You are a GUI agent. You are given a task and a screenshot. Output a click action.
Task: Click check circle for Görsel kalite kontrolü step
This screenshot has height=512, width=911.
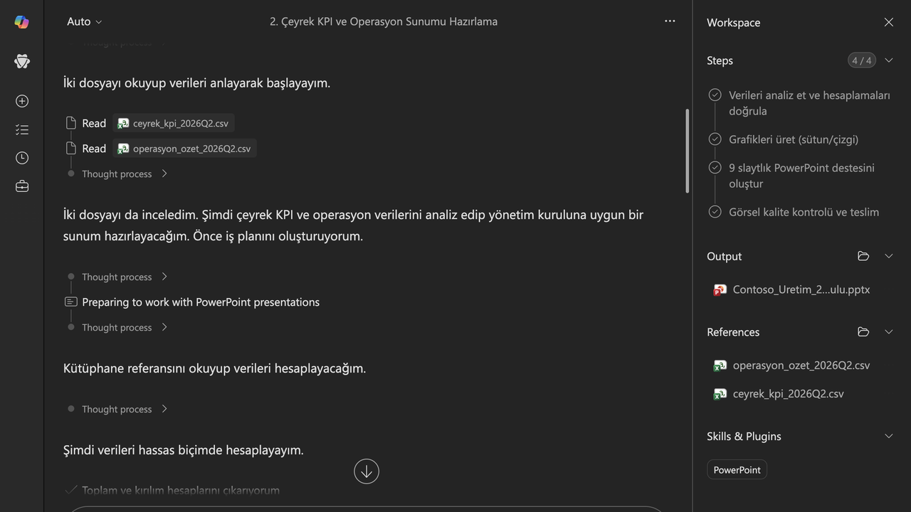[715, 212]
